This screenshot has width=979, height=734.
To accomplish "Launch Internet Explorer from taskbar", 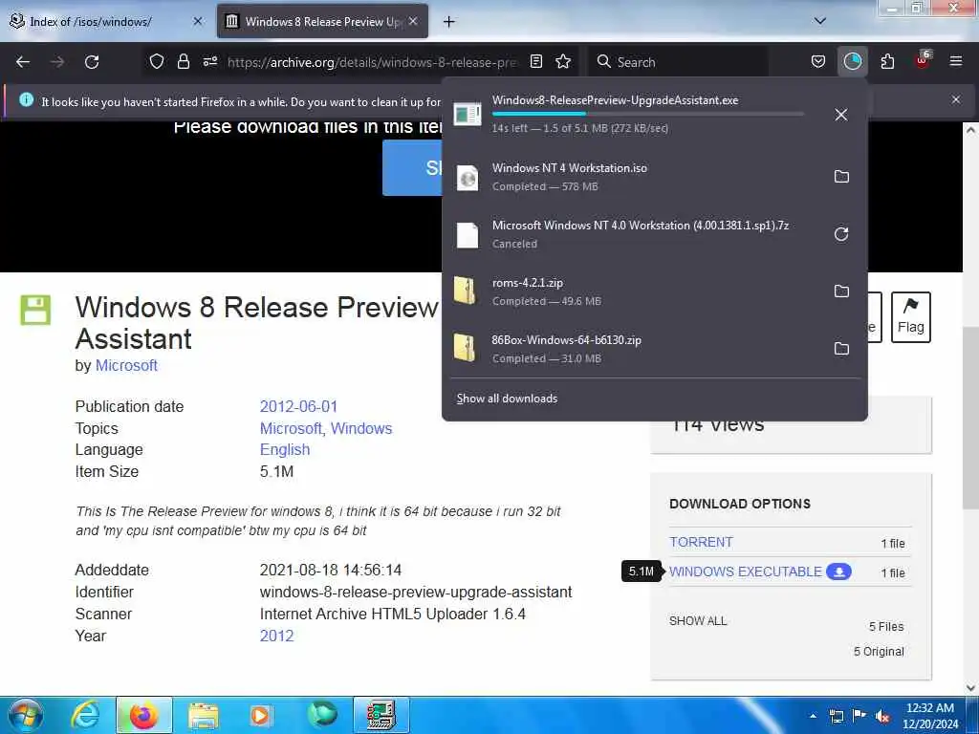I will tap(86, 715).
